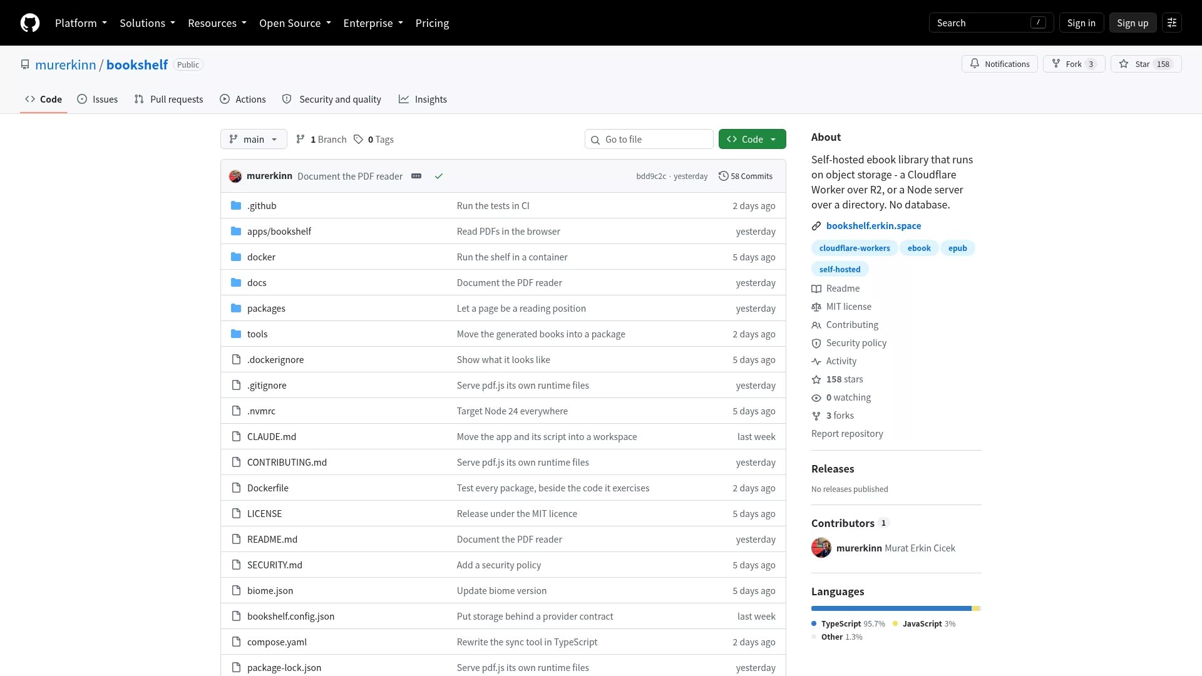Click the header Search box

(x=992, y=23)
